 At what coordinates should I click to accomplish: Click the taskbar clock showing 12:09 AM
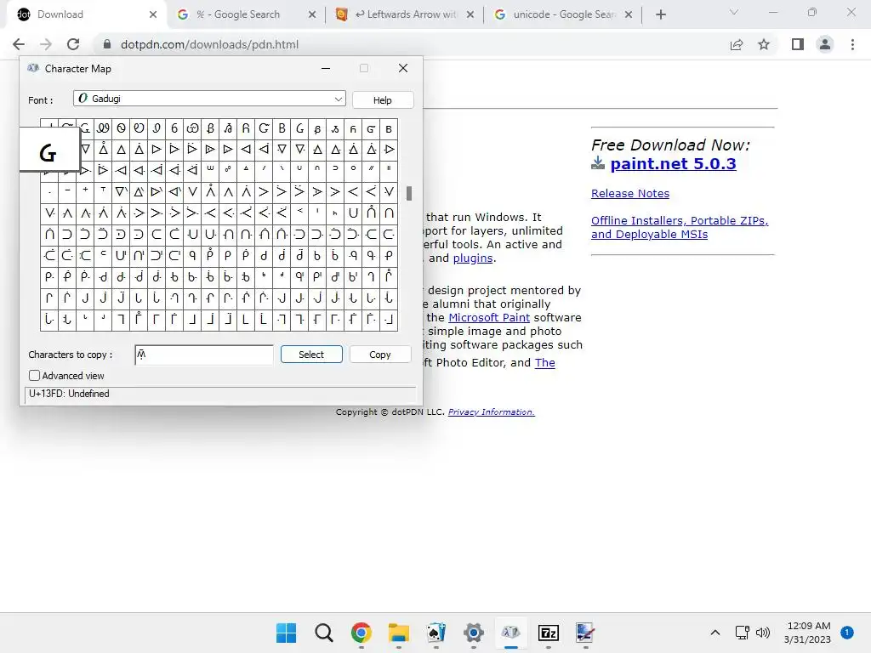pos(808,626)
